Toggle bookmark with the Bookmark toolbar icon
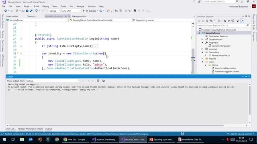Image resolution: width=257 pixels, height=144 pixels. [x=135, y=11]
